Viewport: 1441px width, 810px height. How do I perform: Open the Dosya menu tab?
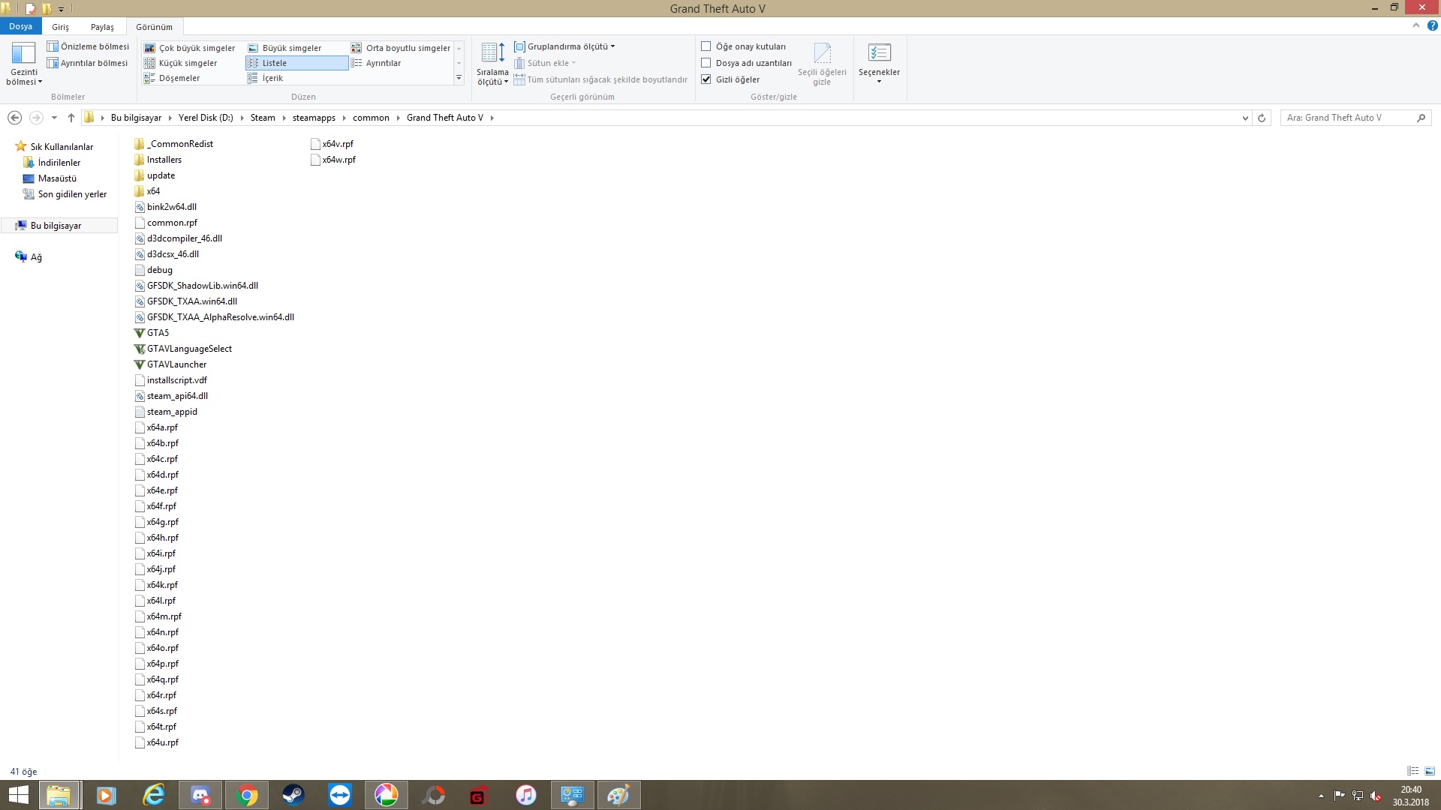coord(21,26)
